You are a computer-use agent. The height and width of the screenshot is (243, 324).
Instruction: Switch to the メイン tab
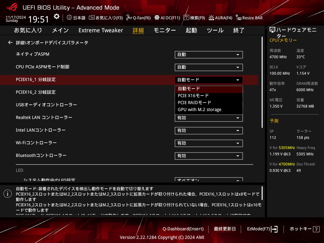click(x=60, y=30)
